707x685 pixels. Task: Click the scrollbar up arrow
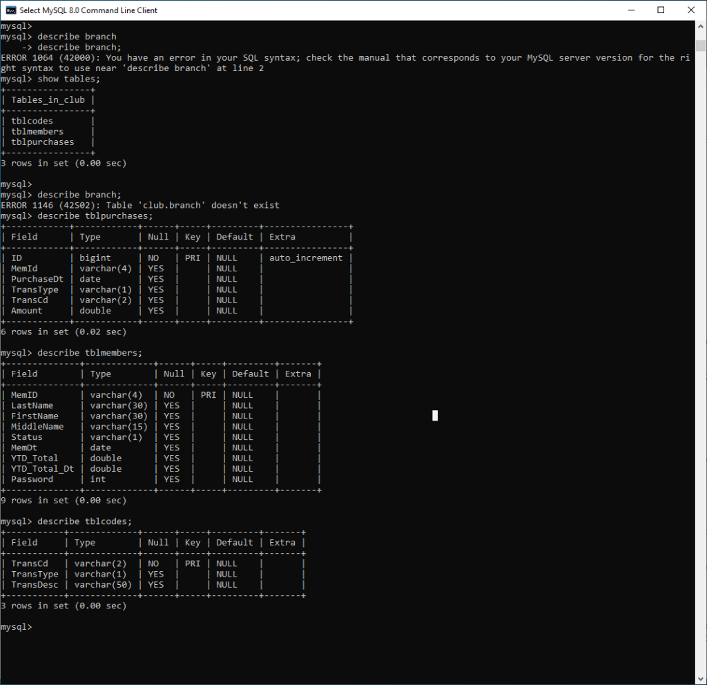pyautogui.click(x=701, y=26)
